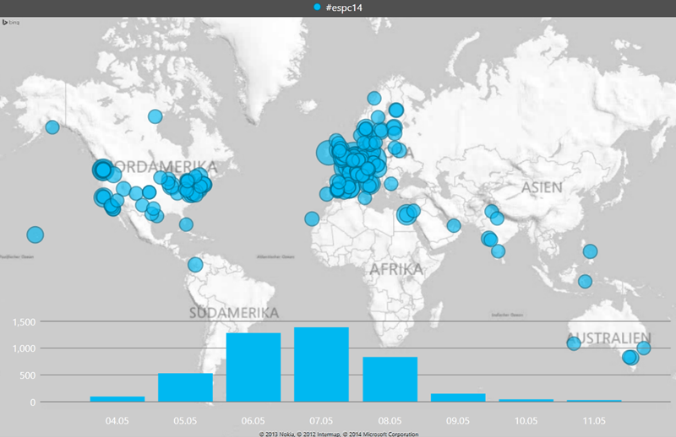Select the bubble near the Persian Gulf
This screenshot has height=437, width=676.
click(x=454, y=225)
